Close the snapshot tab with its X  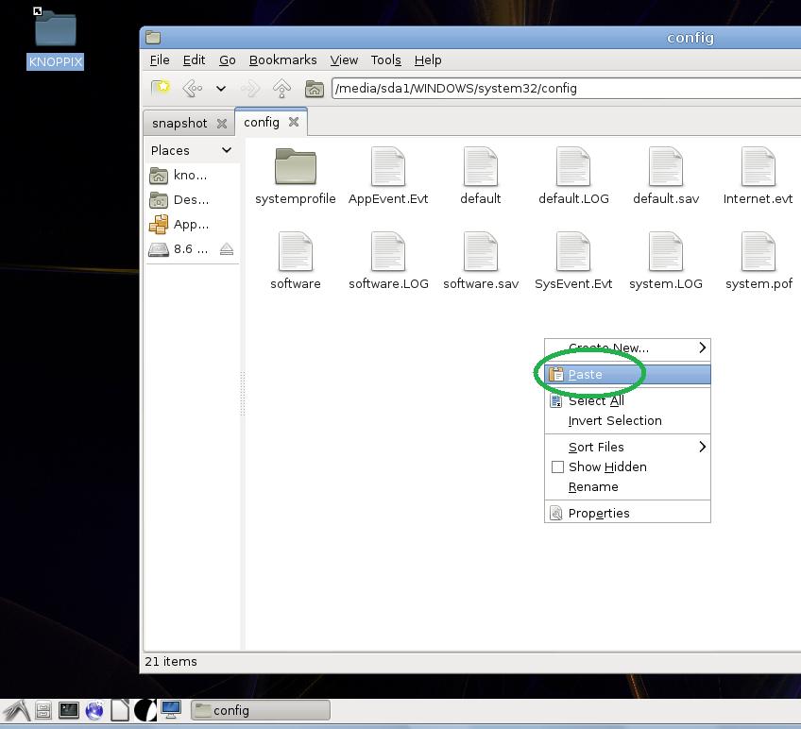(x=222, y=123)
